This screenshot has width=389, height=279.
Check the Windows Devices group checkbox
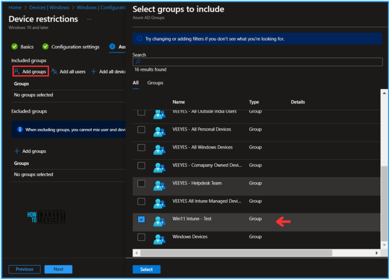click(141, 237)
